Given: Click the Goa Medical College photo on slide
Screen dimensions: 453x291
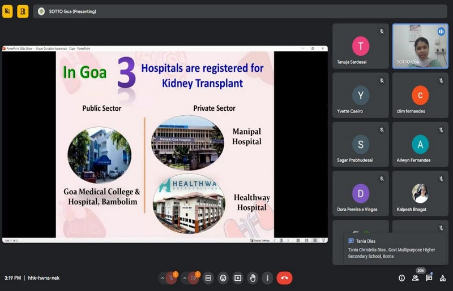Looking at the screenshot, I should tap(100, 155).
